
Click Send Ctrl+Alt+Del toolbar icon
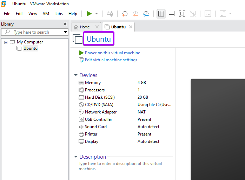110,14
